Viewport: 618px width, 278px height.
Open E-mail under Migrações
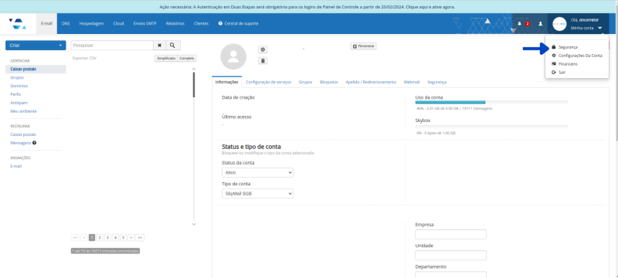pos(15,166)
